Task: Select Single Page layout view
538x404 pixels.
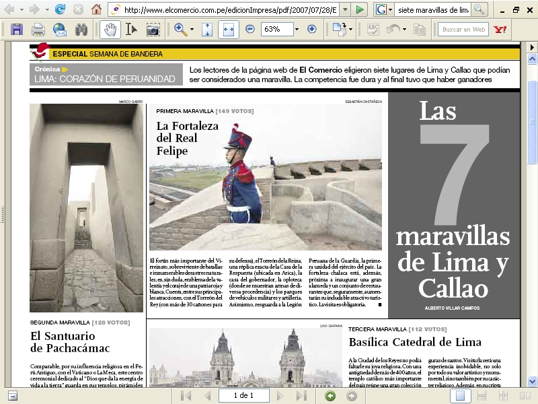Action: [x=460, y=396]
